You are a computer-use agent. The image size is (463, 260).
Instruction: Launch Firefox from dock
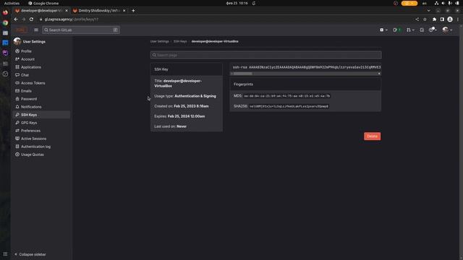5,12
